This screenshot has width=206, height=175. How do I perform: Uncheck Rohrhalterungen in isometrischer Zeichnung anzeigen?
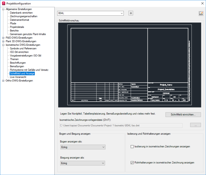click(132, 163)
